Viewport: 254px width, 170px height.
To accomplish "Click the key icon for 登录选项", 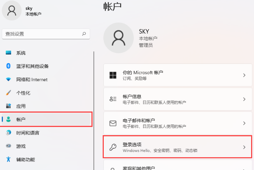I will 113,147.
